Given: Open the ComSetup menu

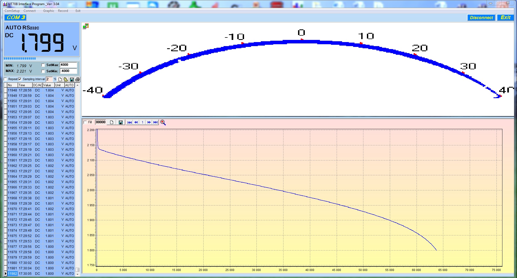Looking at the screenshot, I should [12, 11].
